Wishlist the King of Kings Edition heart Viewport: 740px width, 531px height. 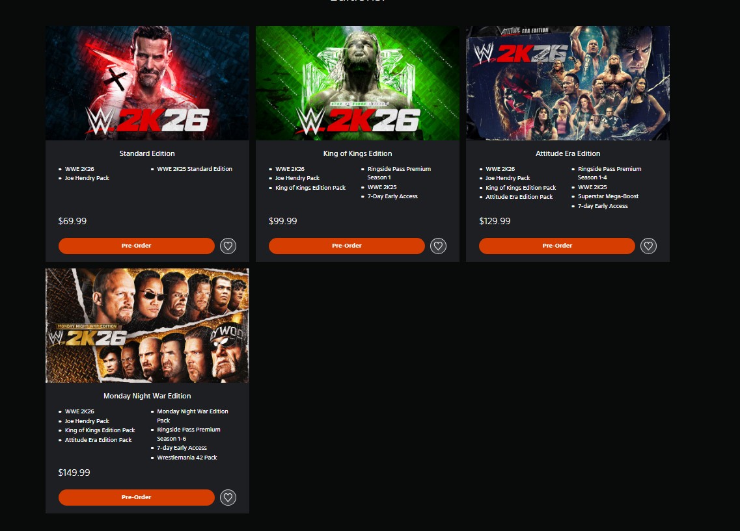[x=439, y=246]
